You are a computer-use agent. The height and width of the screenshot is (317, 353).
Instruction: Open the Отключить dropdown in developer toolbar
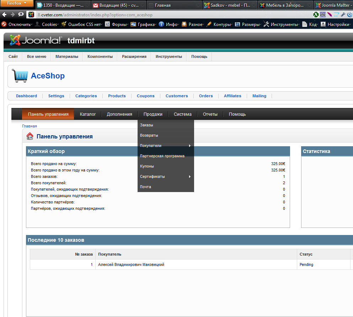[17, 24]
